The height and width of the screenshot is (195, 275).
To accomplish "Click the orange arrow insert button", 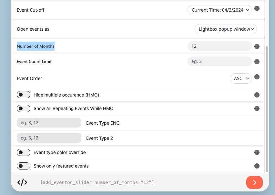I will point(254,182).
